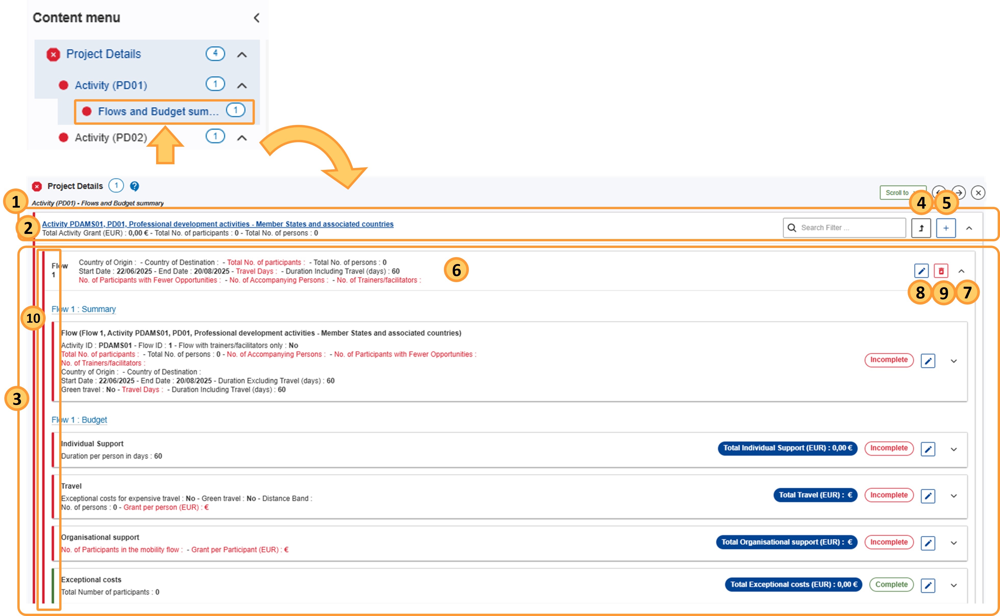Viewport: 1000px width, 616px height.
Task: Collapse the Activity (PD02) node
Action: pos(242,138)
